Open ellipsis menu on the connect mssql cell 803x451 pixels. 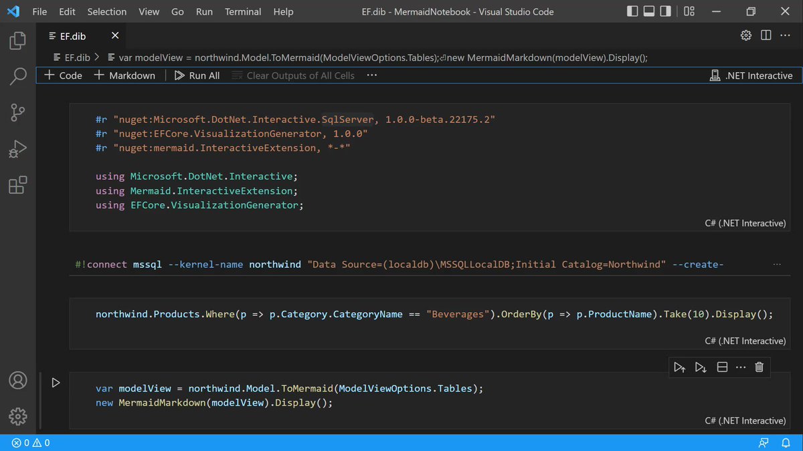click(776, 265)
